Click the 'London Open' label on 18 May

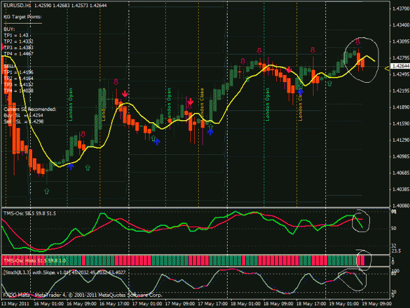tap(267, 104)
